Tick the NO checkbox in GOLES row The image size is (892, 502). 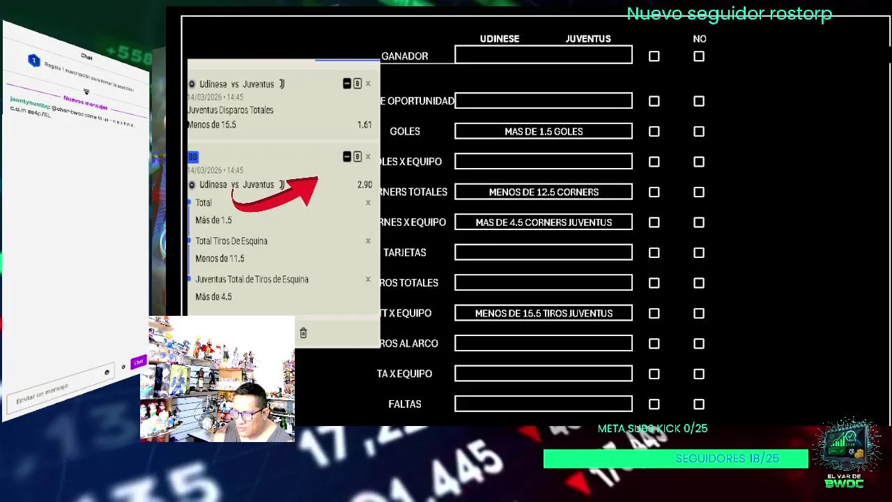699,132
